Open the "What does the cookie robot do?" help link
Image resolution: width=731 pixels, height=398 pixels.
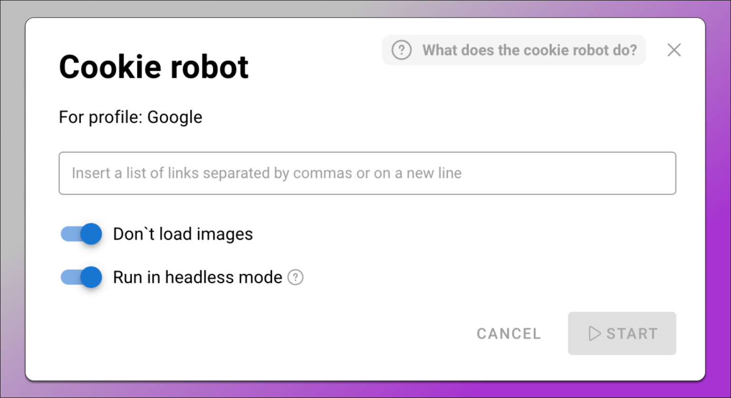[x=529, y=50]
